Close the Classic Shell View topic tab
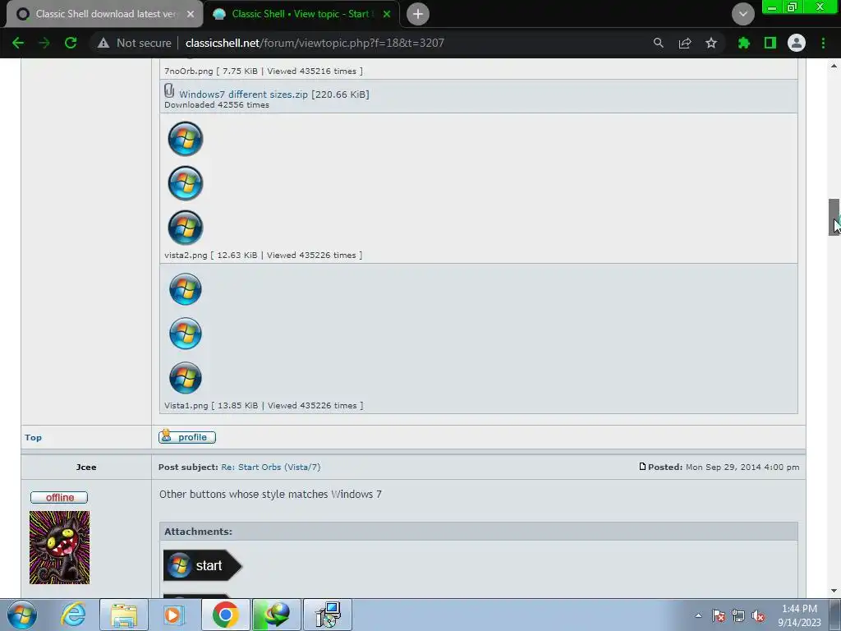Image resolution: width=841 pixels, height=631 pixels. click(387, 14)
